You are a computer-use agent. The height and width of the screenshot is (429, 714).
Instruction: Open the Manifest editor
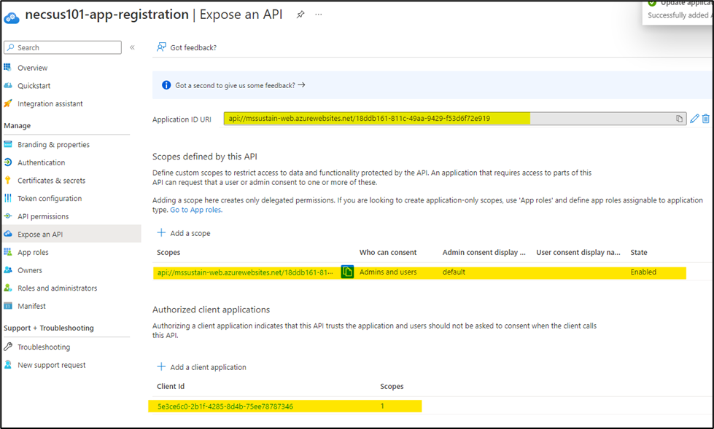pyautogui.click(x=31, y=306)
